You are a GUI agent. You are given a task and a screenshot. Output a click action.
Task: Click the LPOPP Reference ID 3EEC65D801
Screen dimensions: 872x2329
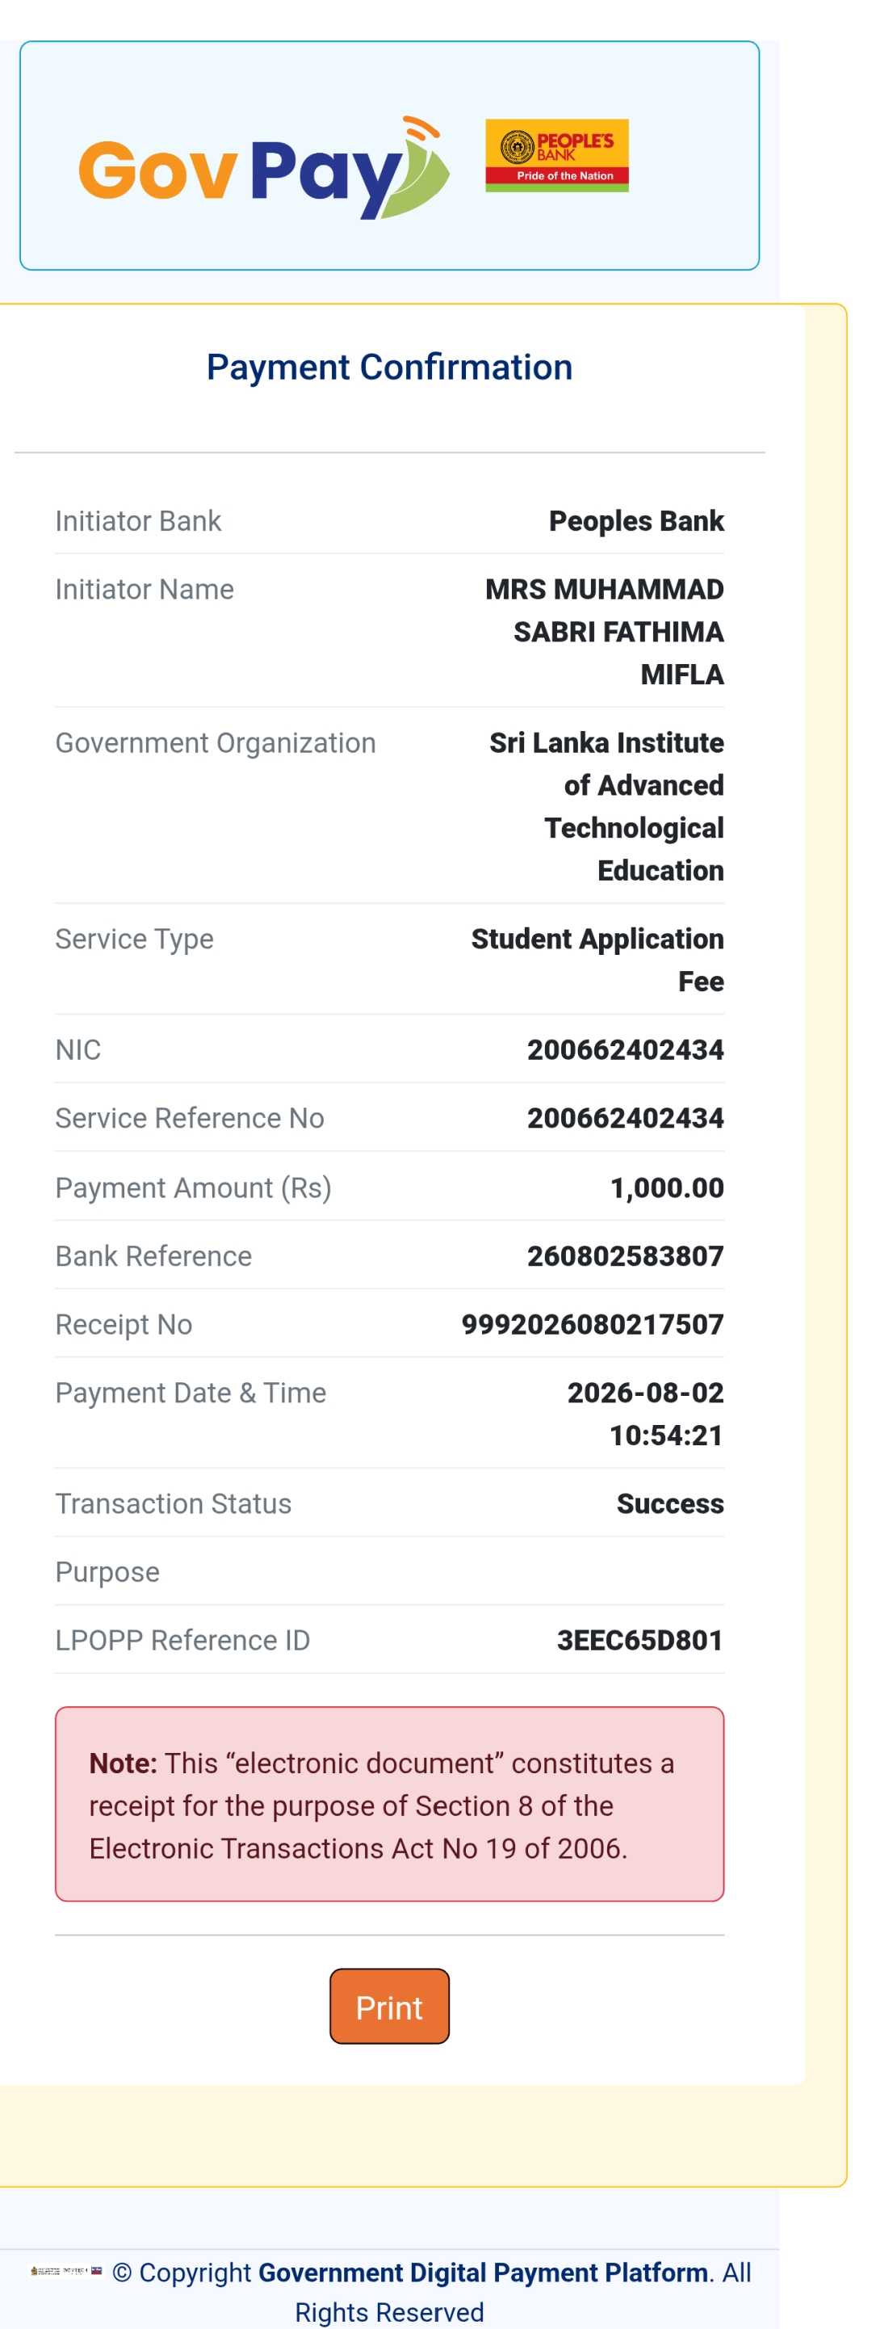coord(639,1640)
